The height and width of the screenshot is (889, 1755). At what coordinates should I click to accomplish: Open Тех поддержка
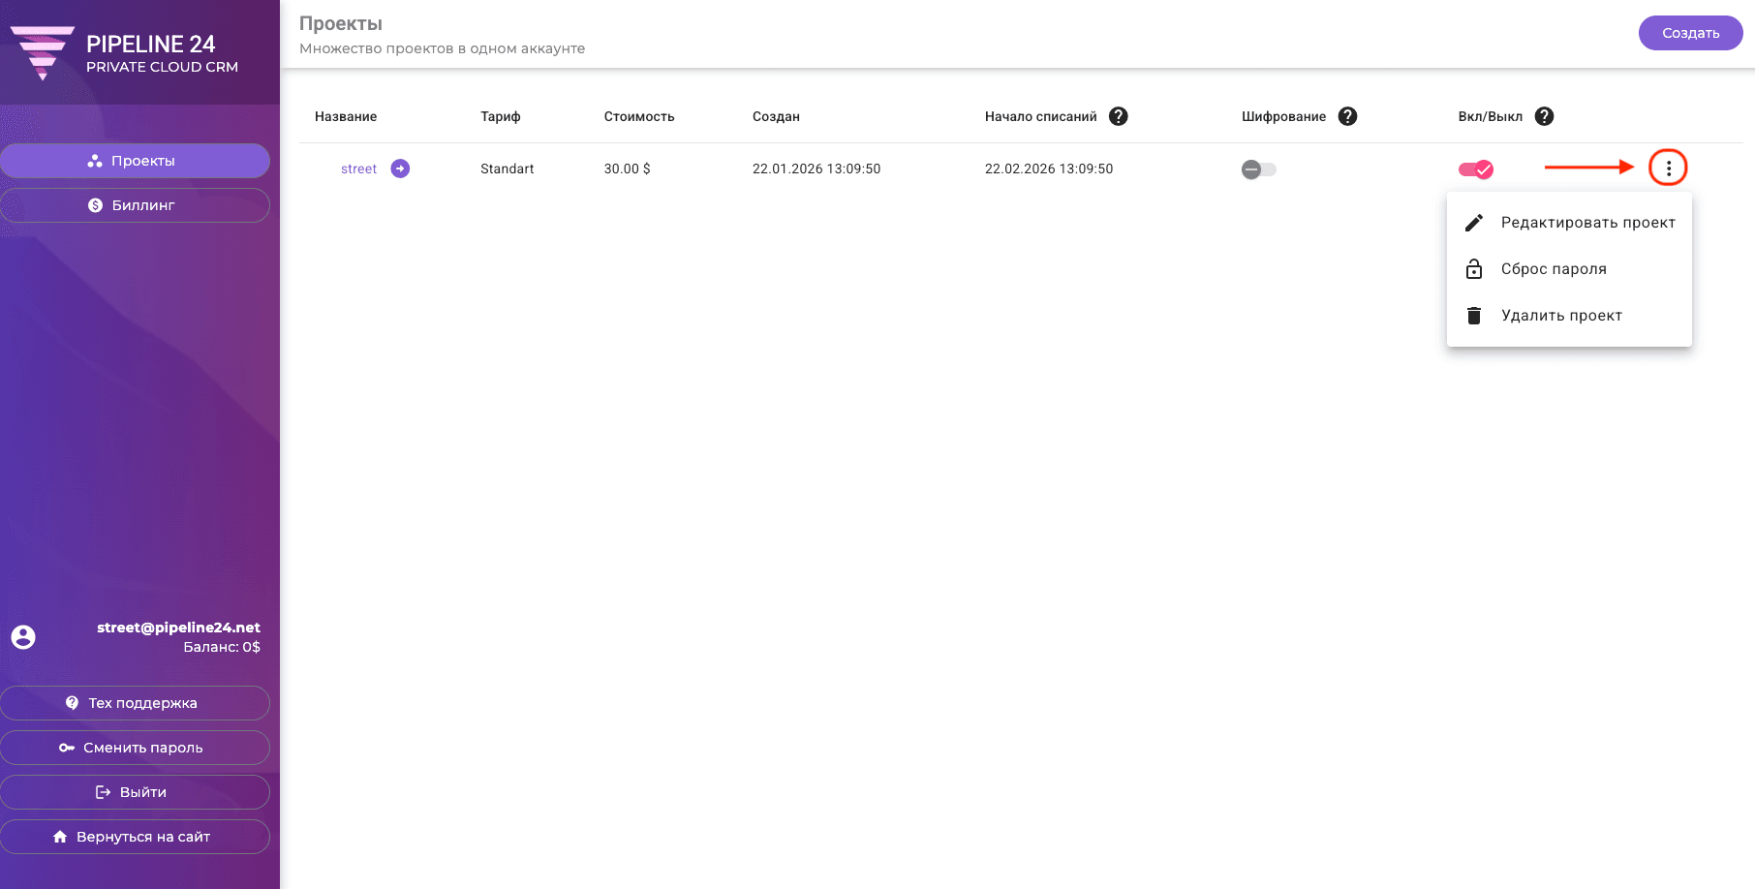pyautogui.click(x=135, y=703)
